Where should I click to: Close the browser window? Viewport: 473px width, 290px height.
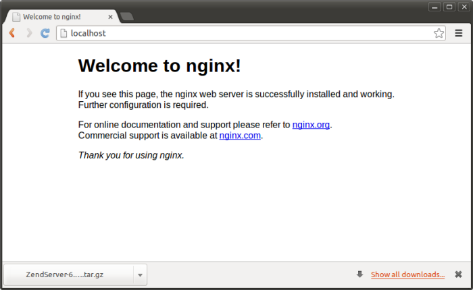point(464,7)
